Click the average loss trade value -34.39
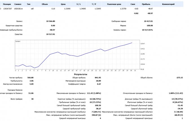 point(180,109)
